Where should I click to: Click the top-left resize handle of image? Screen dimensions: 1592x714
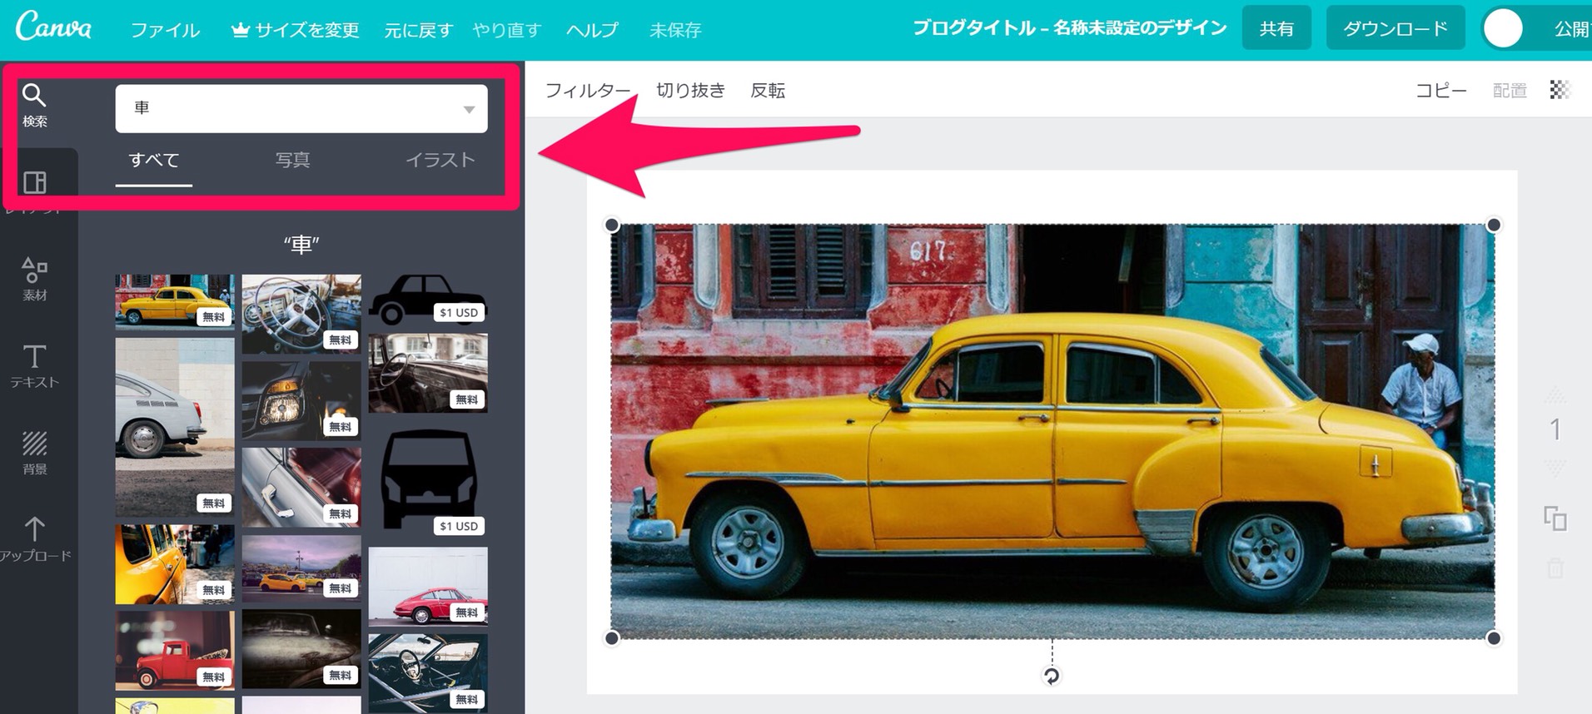[612, 225]
